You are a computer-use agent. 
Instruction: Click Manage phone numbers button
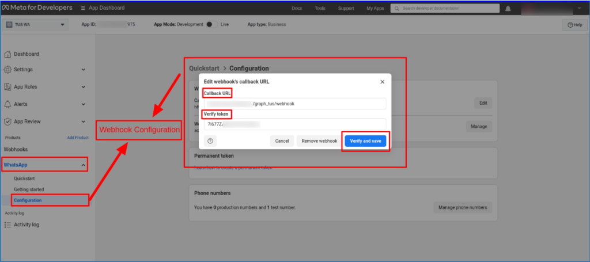click(x=463, y=207)
